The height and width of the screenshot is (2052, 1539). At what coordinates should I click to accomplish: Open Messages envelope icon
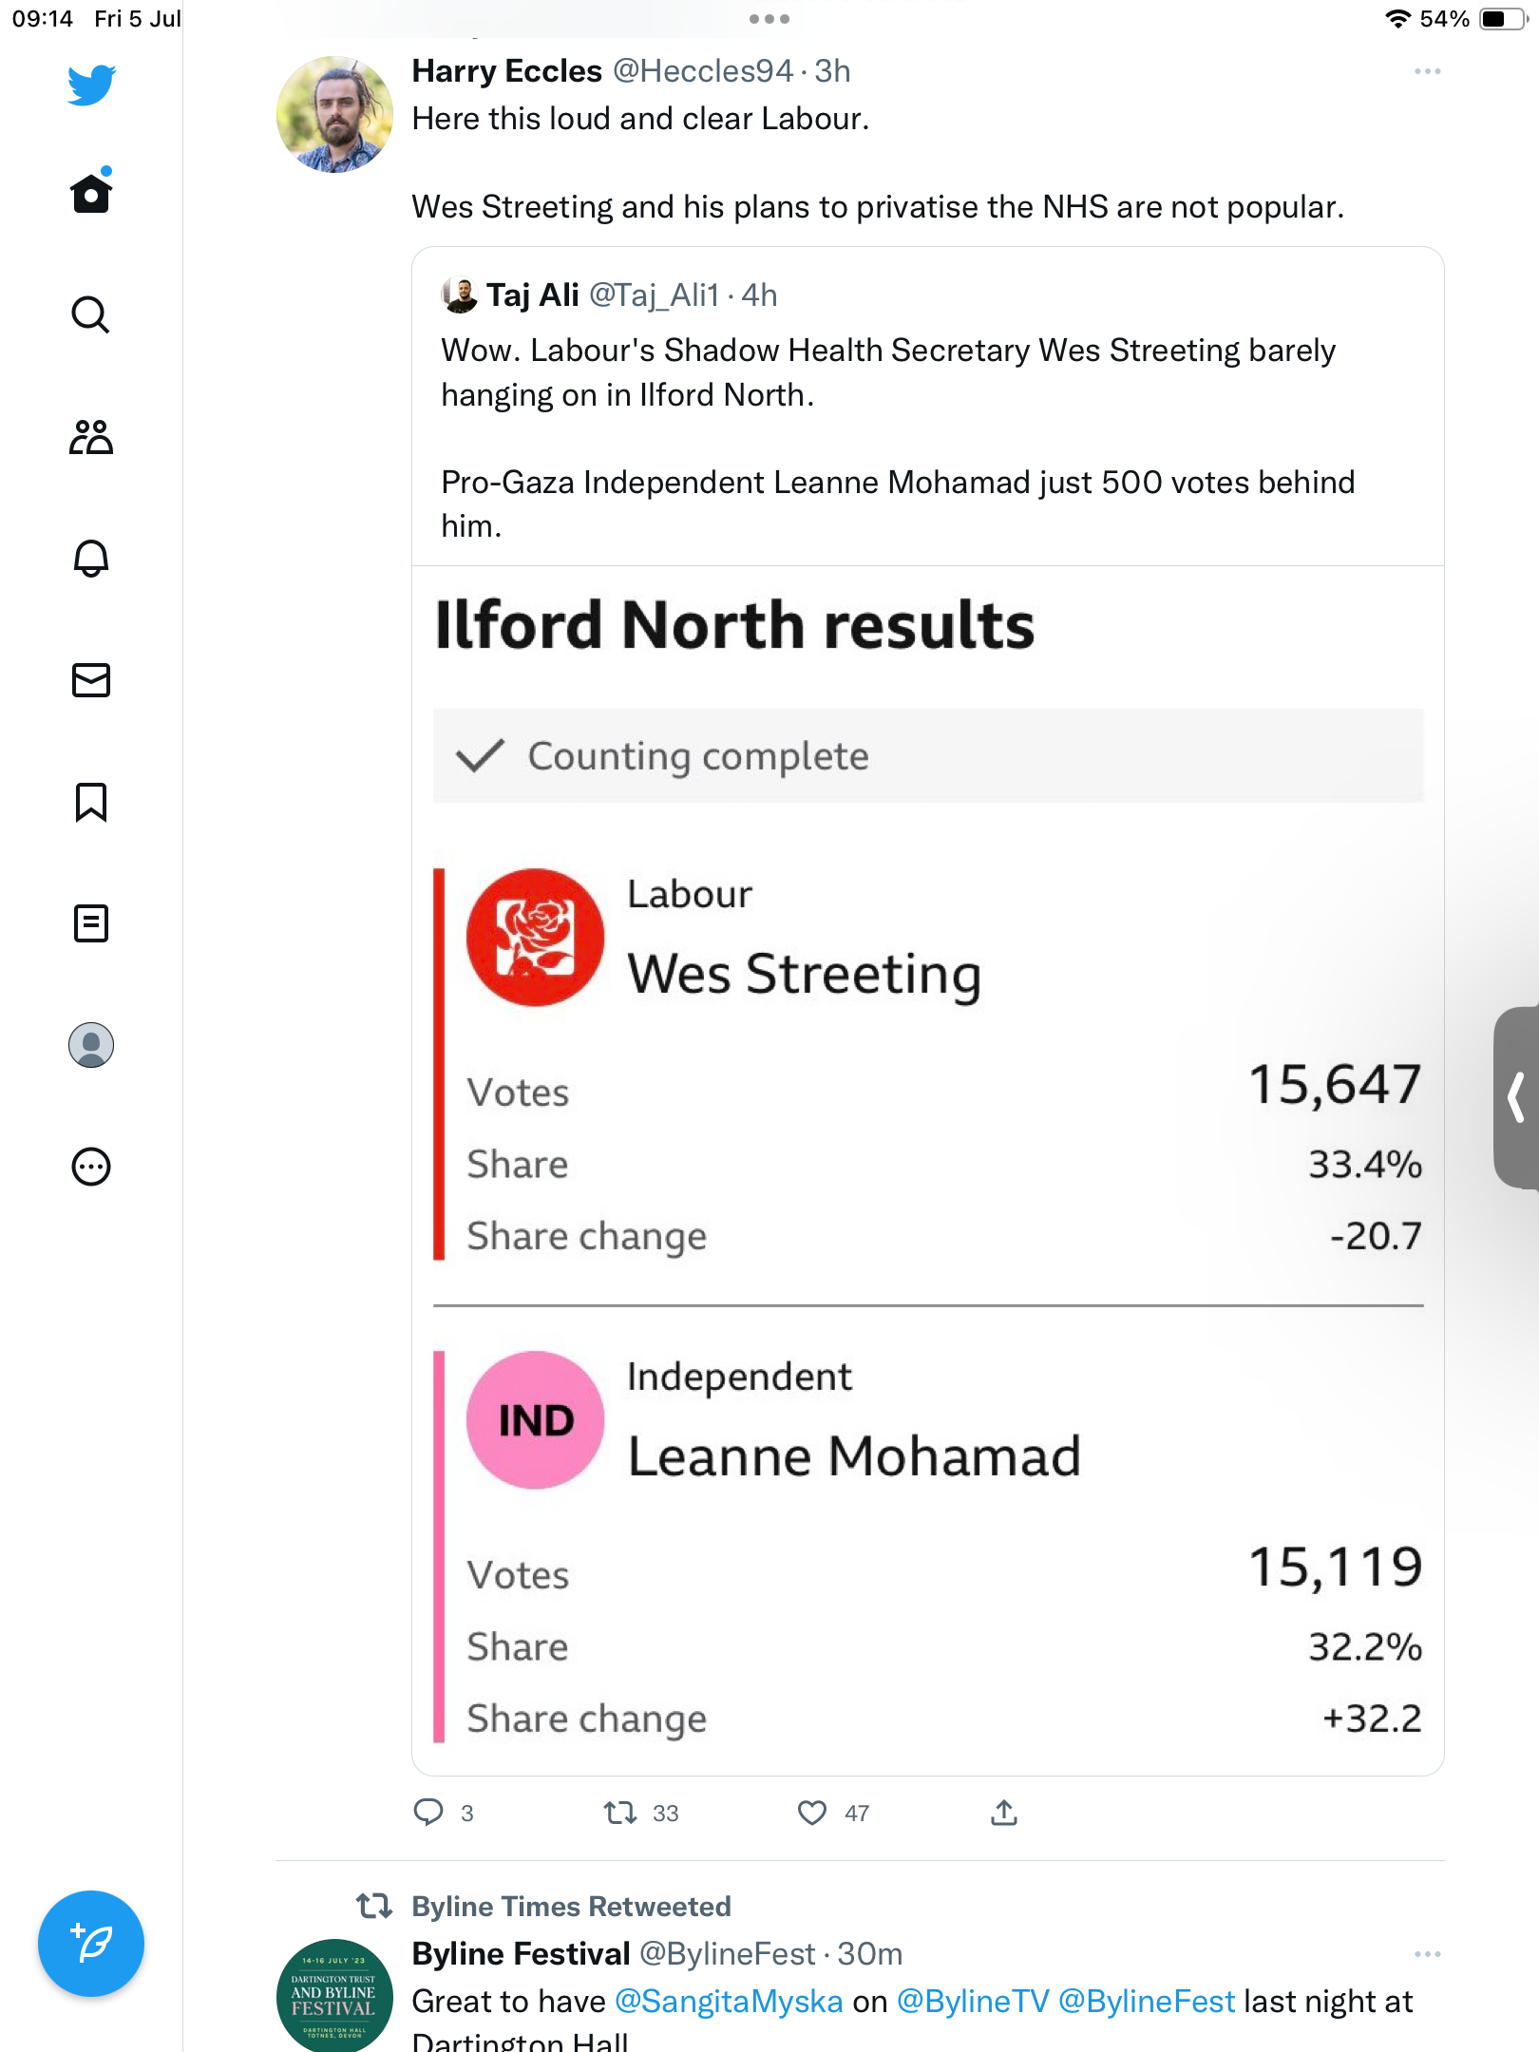(91, 680)
